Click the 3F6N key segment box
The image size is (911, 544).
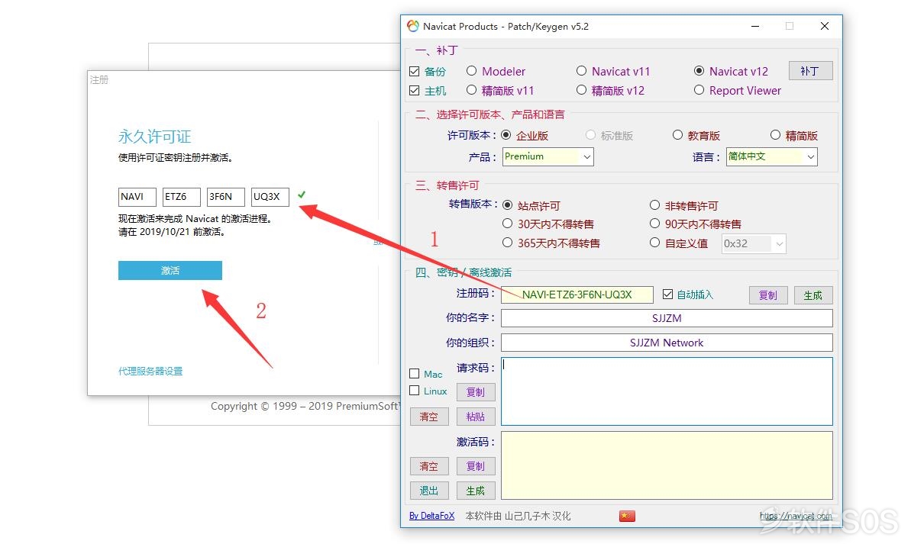pos(226,197)
